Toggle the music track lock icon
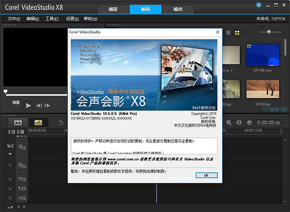 coord(9,198)
